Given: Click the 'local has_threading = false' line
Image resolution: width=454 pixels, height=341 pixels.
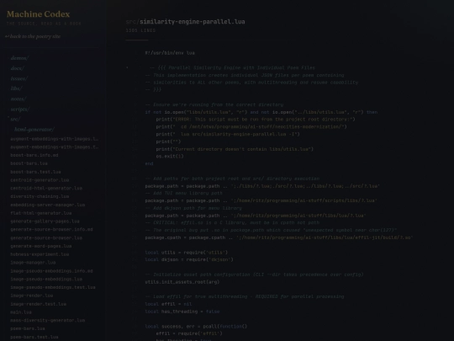Looking at the screenshot, I should click(x=182, y=312).
